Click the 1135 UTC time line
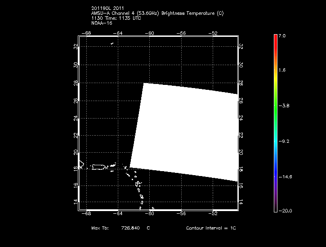The width and height of the screenshot is (326, 247). point(117,18)
